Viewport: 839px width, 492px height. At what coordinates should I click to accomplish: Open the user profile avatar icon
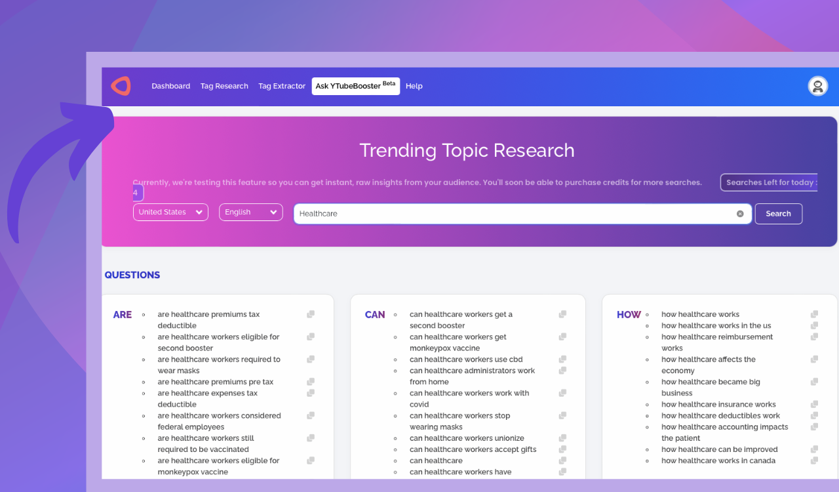tap(817, 86)
